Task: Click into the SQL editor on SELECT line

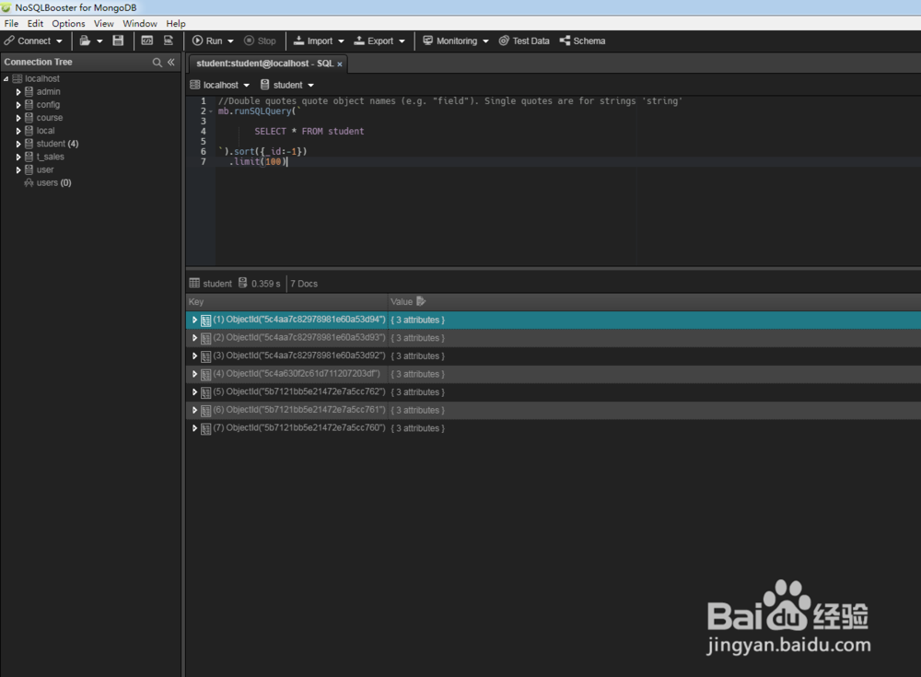Action: point(309,131)
